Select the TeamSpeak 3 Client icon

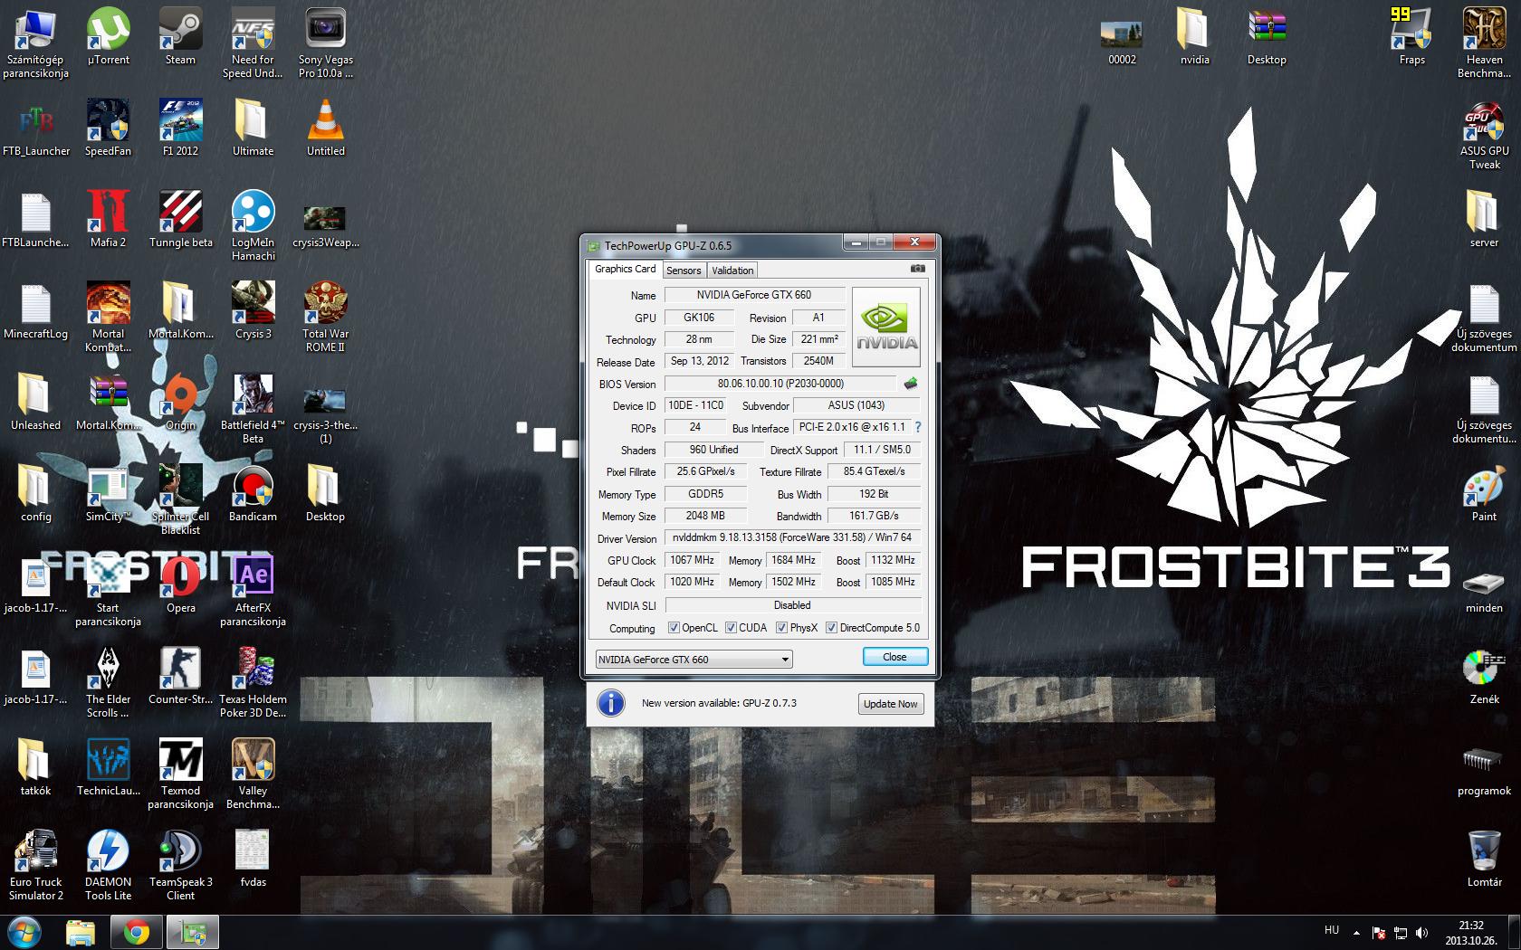(x=180, y=865)
